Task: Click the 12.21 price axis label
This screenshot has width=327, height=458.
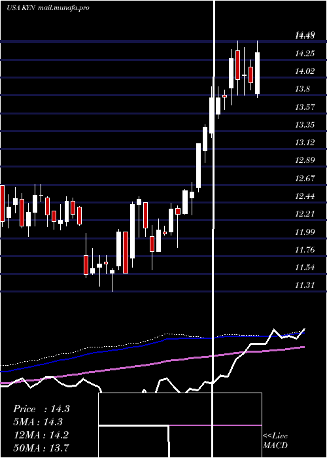Action: (305, 214)
